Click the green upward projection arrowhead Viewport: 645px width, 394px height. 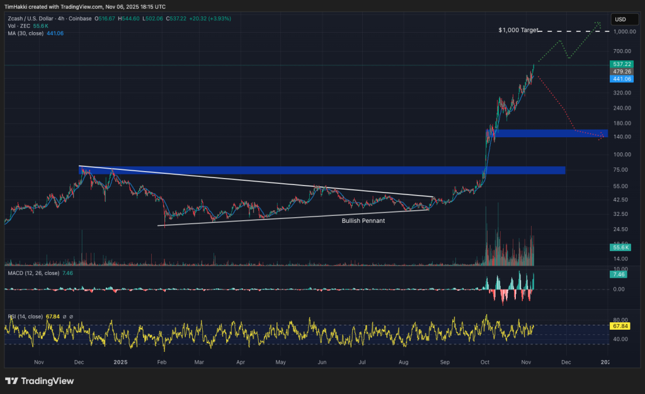pyautogui.click(x=598, y=25)
